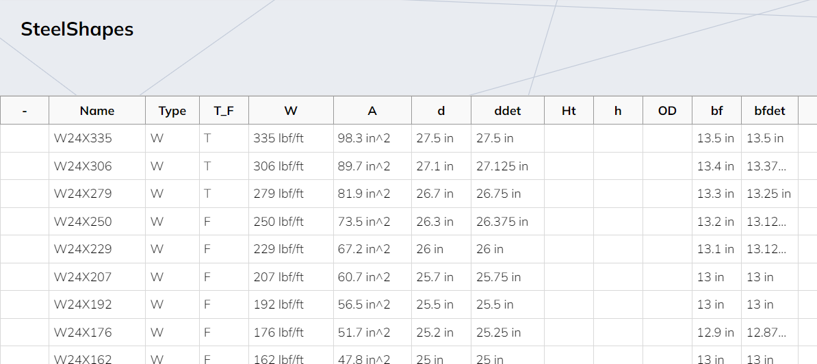817x364 pixels.
Task: Select the W24X306 name cell
Action: point(97,166)
